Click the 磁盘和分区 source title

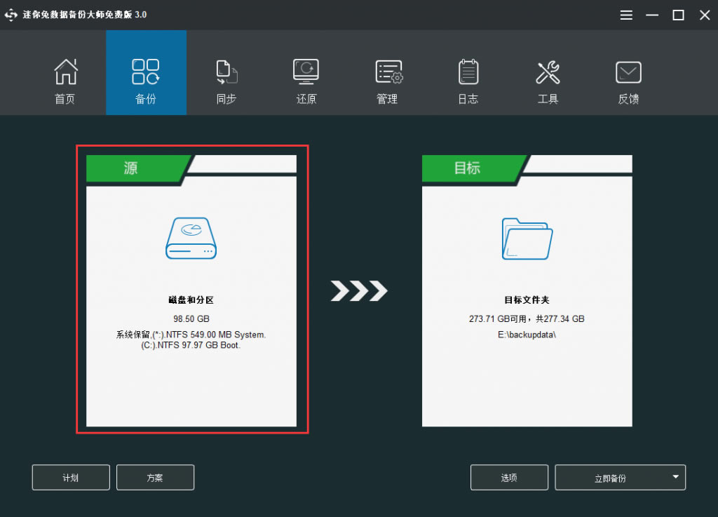[191, 300]
